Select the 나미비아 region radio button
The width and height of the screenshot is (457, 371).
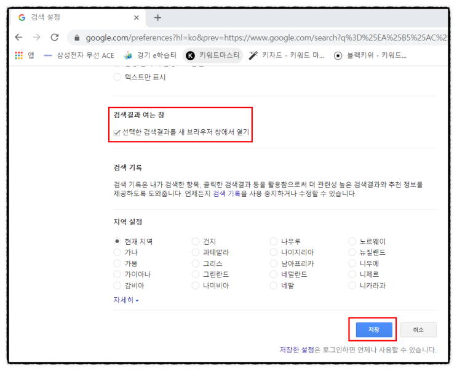tap(195, 285)
